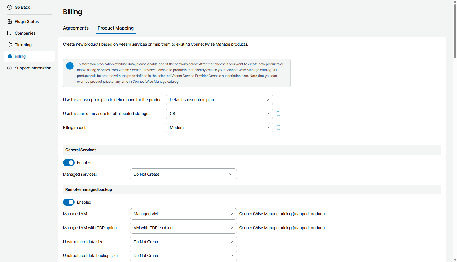Expand the GB unit of measure dropdown

(219, 114)
